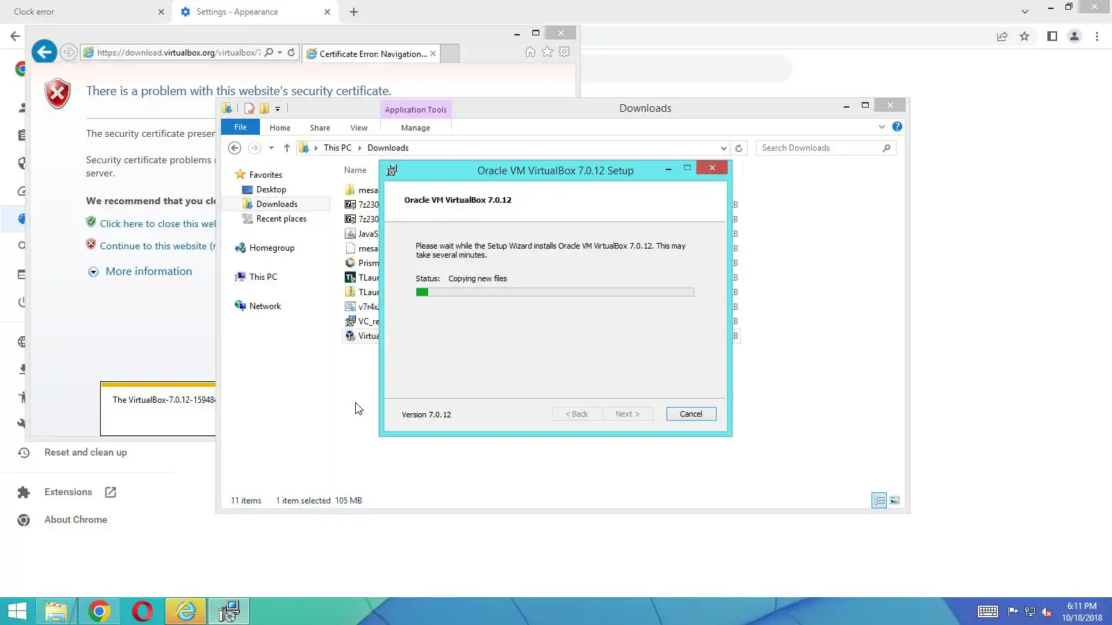Select the 'Prism' file in Downloads

click(362, 263)
